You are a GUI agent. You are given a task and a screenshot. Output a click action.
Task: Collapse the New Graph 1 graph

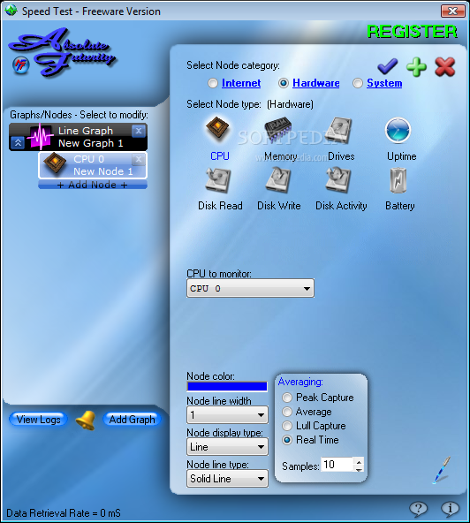(18, 143)
